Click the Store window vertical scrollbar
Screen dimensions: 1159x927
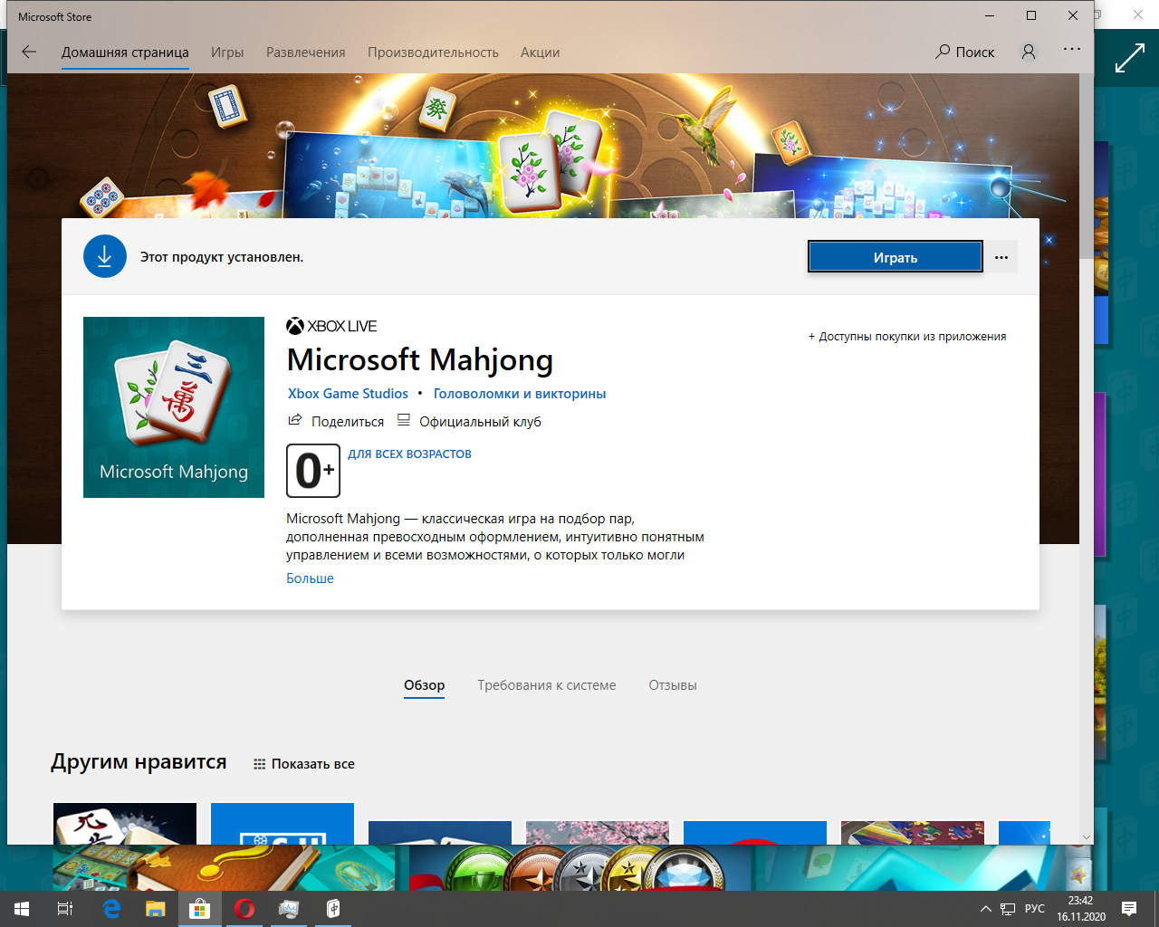1087,166
